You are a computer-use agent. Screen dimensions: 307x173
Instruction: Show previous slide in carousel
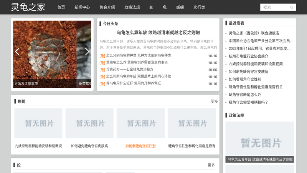coord(17,52)
